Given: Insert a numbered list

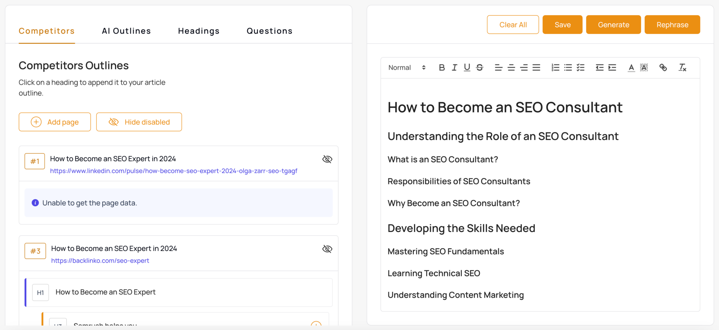Looking at the screenshot, I should (x=555, y=67).
